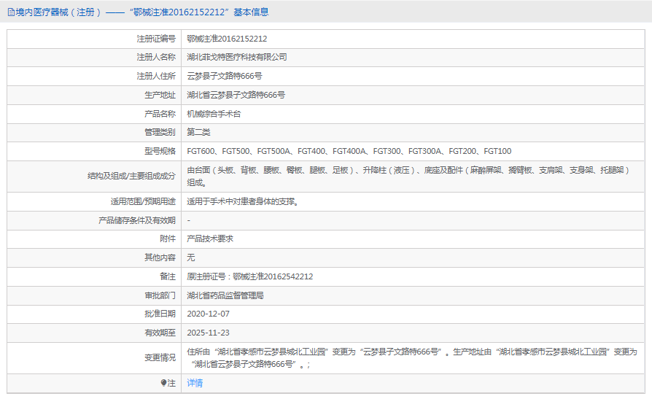Click the 生产地址 row label
The height and width of the screenshot is (399, 652).
(x=160, y=96)
